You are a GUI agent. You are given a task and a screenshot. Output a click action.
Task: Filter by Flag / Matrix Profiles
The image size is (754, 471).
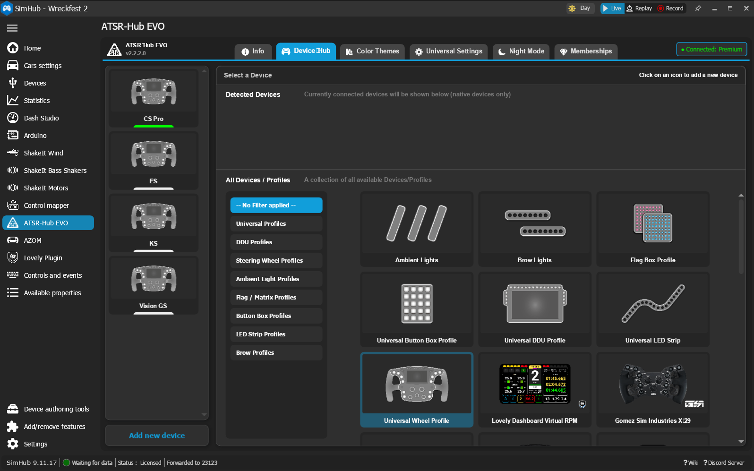tap(276, 298)
